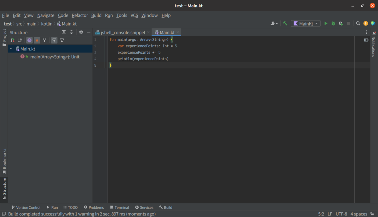This screenshot has height=217, width=378.
Task: Open Code With Me user menu
Action: 274,23
